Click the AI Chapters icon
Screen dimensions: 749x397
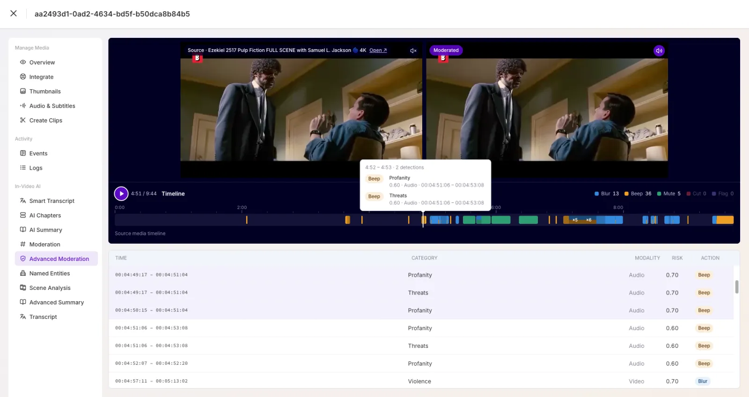22,215
